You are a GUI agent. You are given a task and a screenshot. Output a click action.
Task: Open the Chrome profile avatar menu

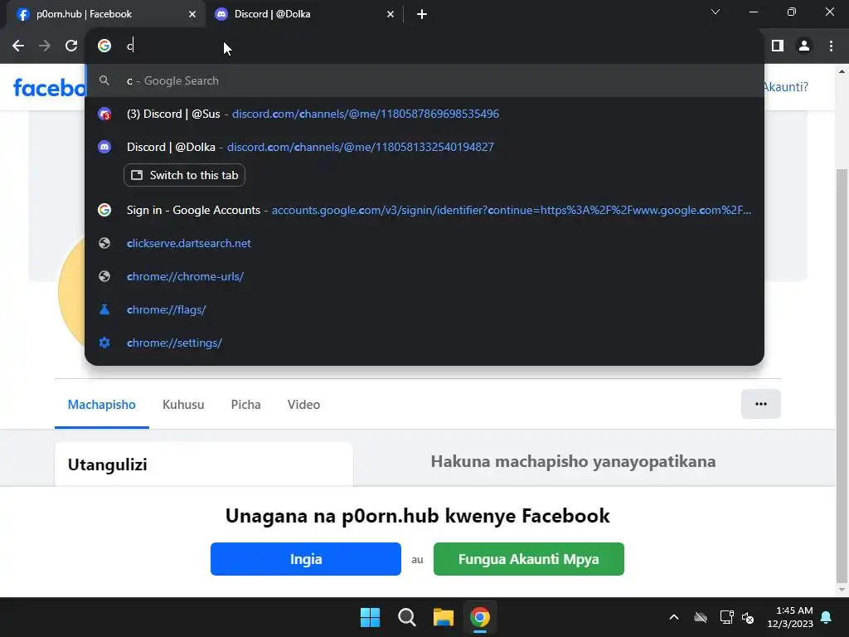pos(804,46)
